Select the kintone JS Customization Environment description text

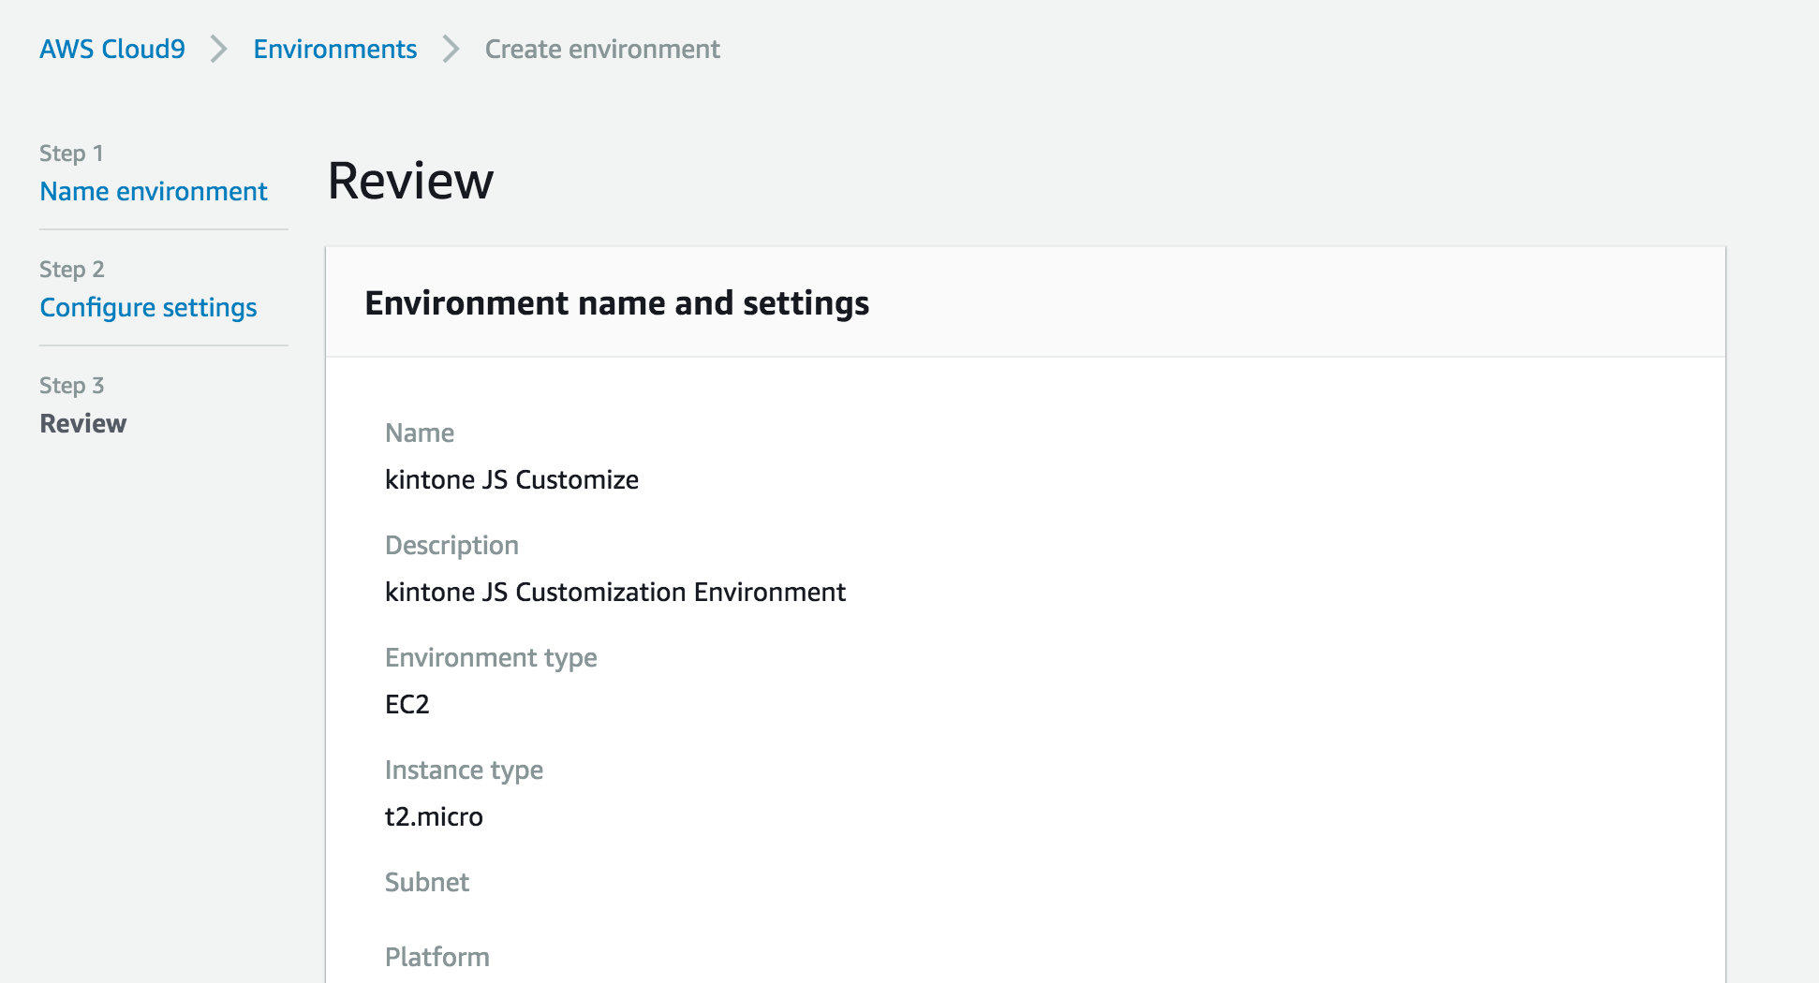[614, 592]
